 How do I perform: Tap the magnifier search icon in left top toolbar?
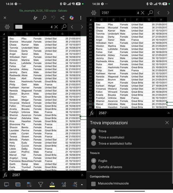[44, 18]
